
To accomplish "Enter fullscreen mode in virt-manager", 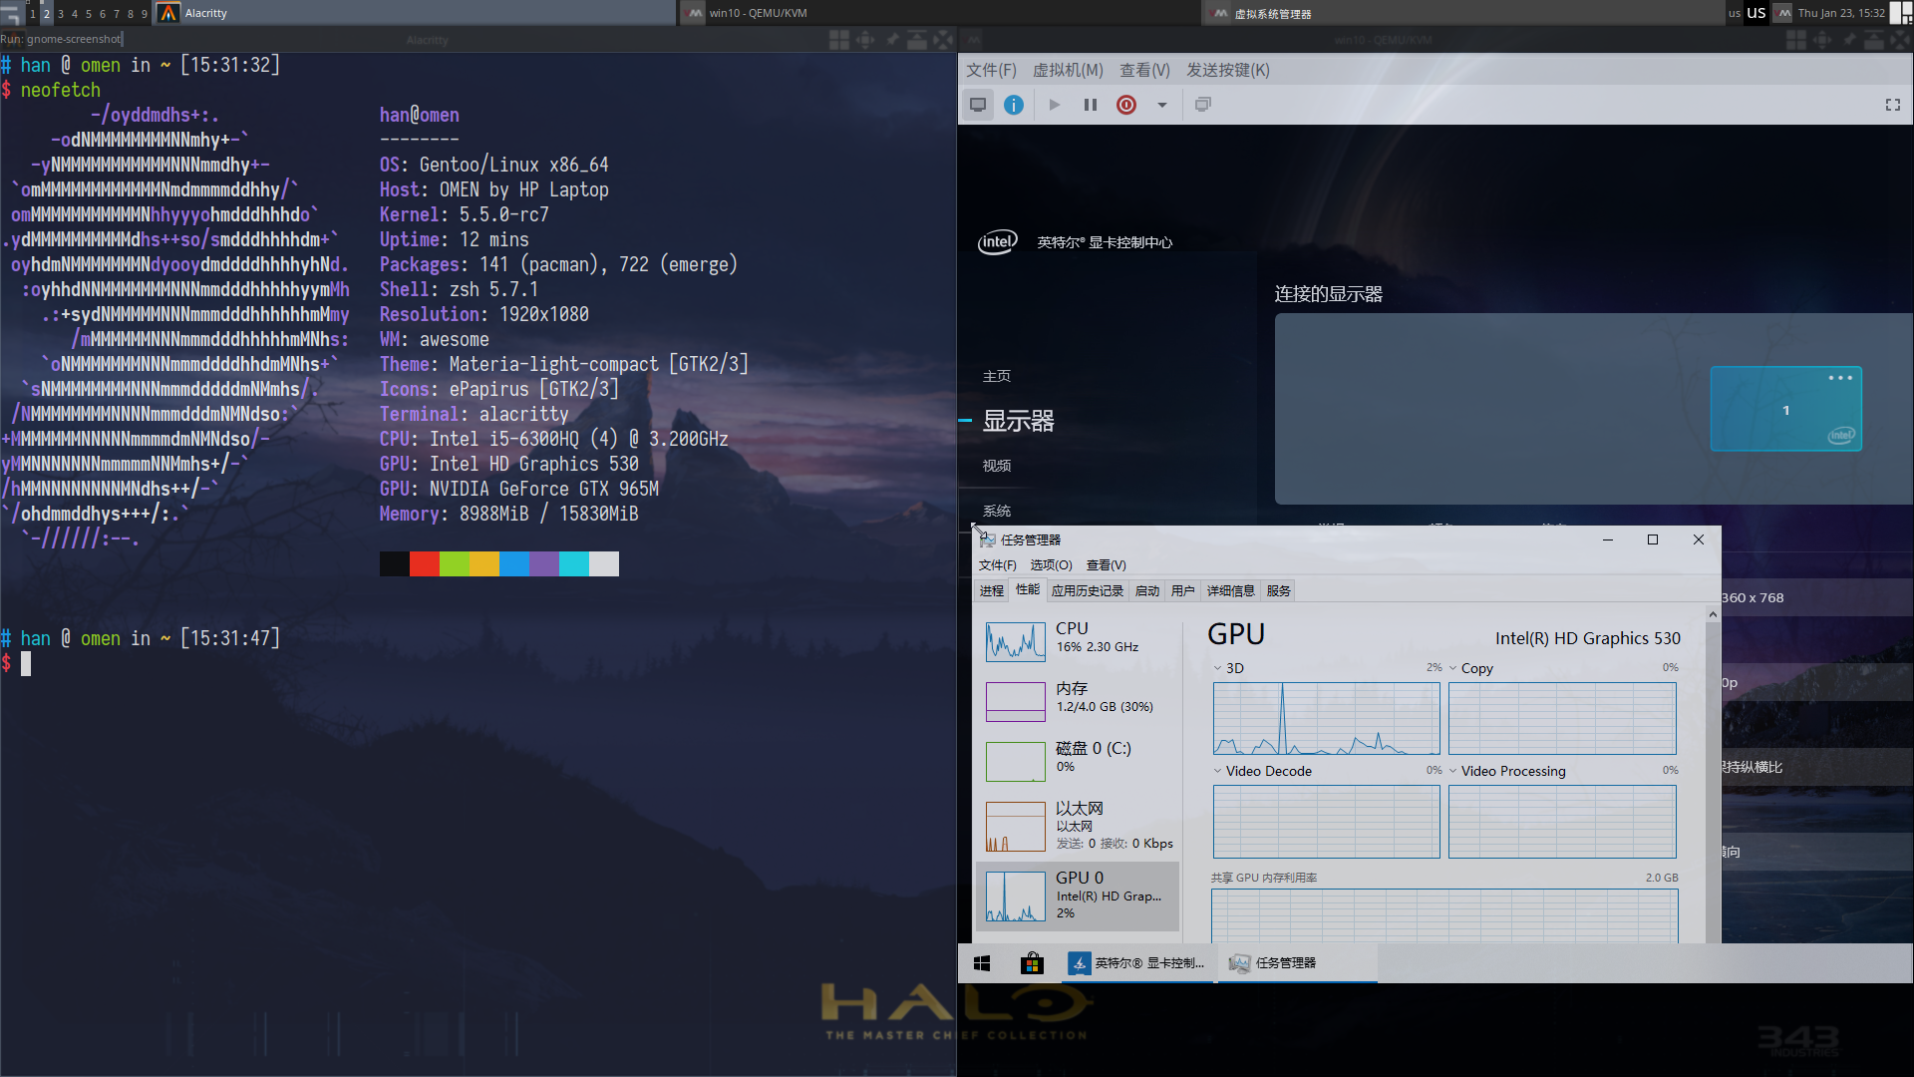I will pyautogui.click(x=1891, y=104).
